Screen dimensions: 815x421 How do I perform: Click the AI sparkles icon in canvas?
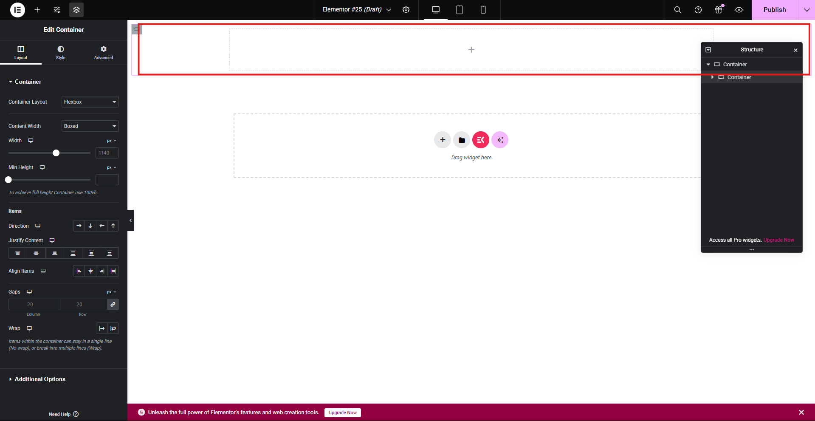[499, 140]
